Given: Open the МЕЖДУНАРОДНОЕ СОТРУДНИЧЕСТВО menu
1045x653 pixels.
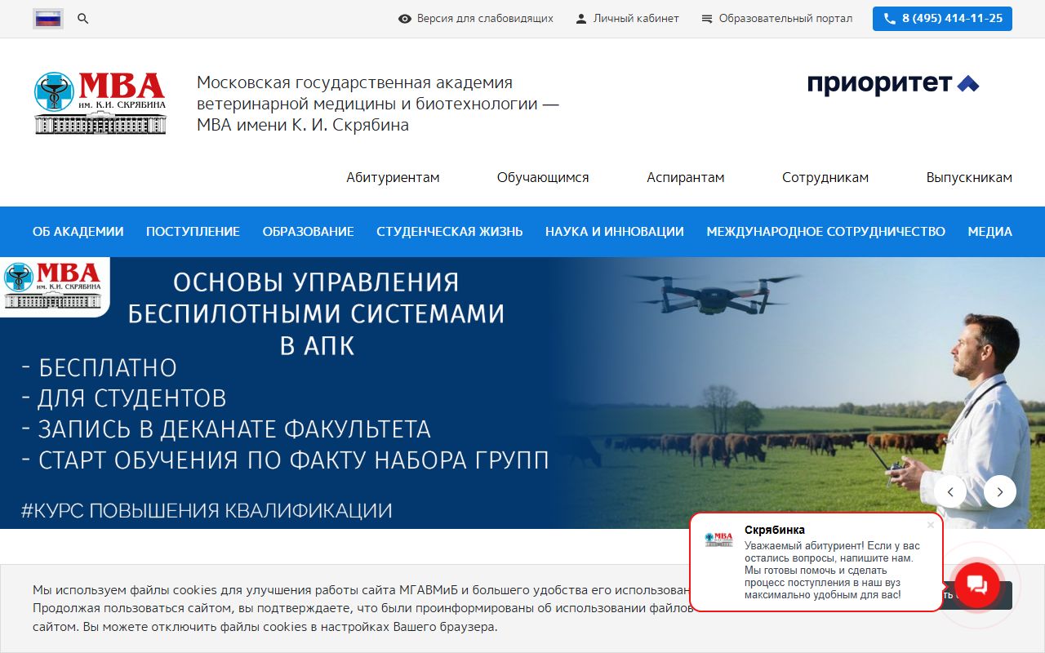Looking at the screenshot, I should click(x=826, y=232).
